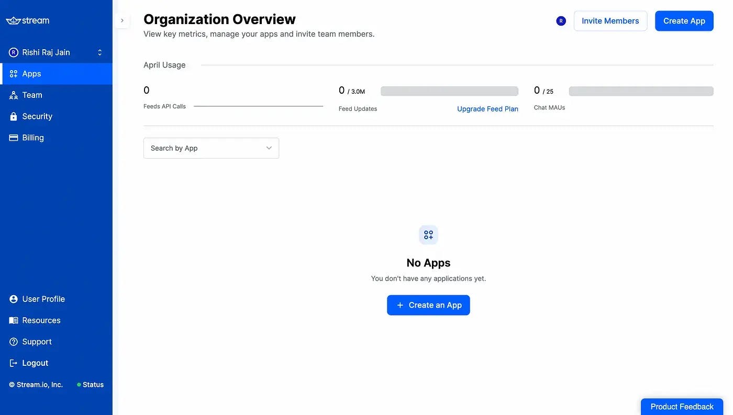Click the Logout arrow icon
Screen dimensions: 733x415
14,363
